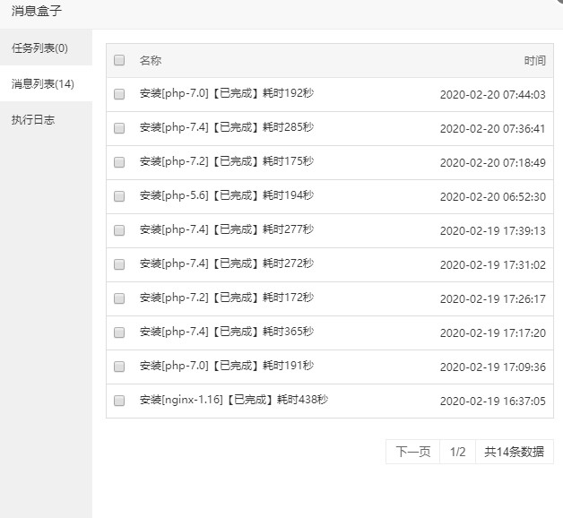Switch to 消息列表(14) tab
This screenshot has width=563, height=518.
pyautogui.click(x=42, y=83)
